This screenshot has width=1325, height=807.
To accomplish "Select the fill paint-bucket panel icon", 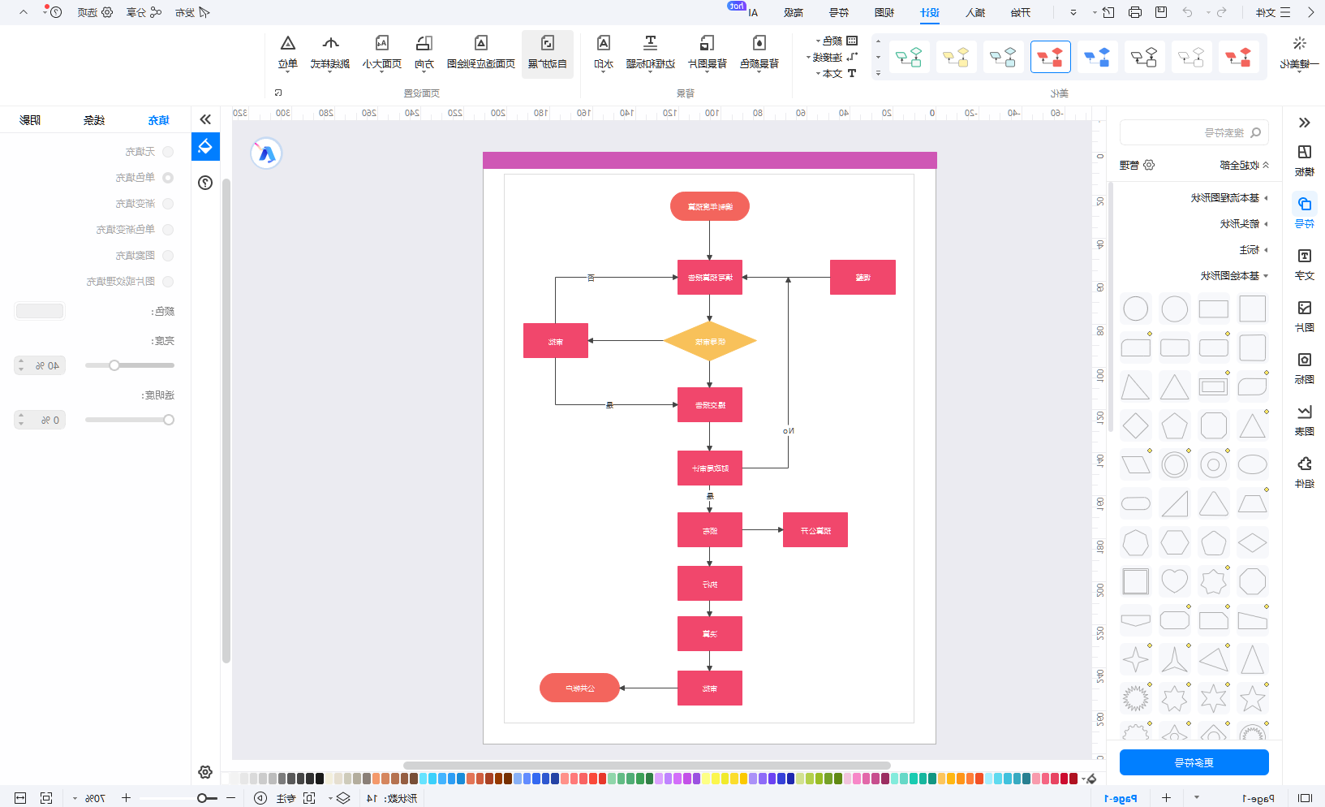I will click(x=205, y=147).
